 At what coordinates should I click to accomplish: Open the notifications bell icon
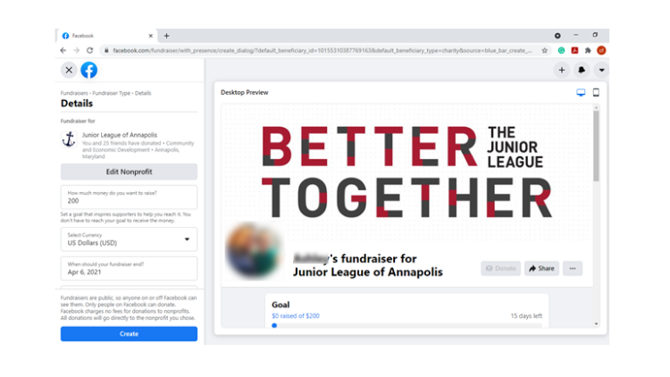coord(582,70)
